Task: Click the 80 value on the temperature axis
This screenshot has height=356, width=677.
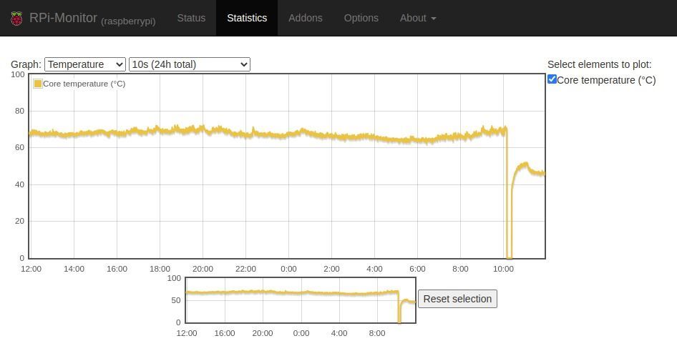Action: pyautogui.click(x=19, y=111)
